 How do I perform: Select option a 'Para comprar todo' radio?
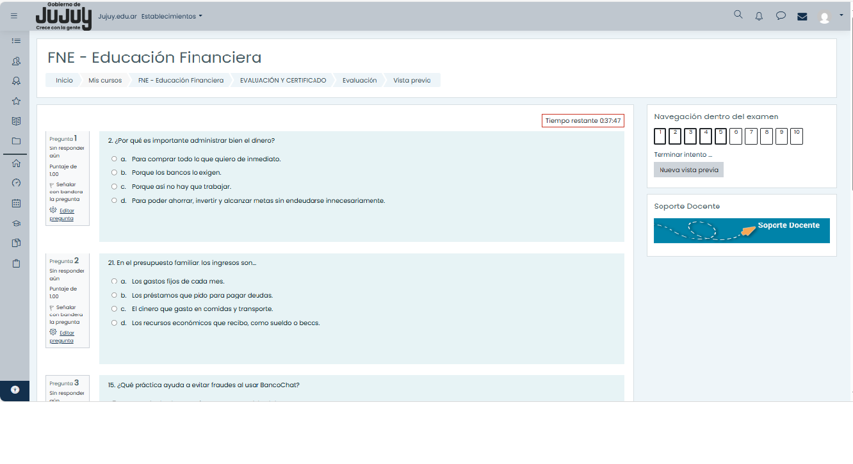coord(114,159)
